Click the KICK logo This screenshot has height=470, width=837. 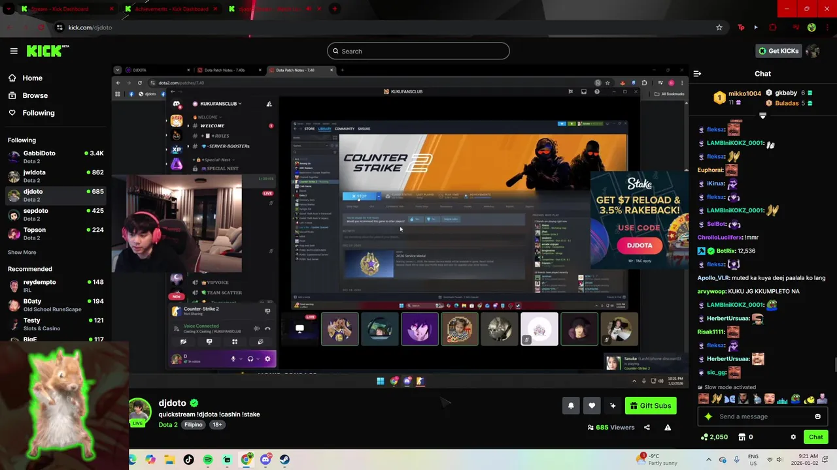point(48,51)
